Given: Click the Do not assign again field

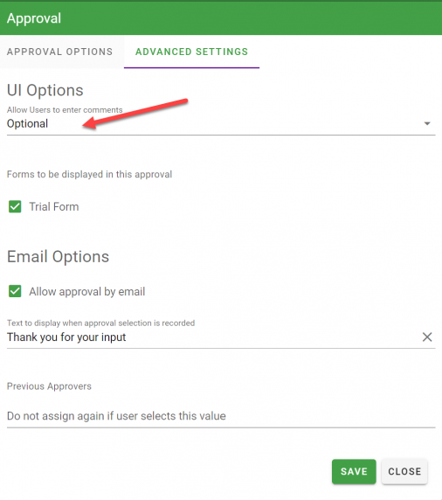Looking at the screenshot, I should (221, 416).
